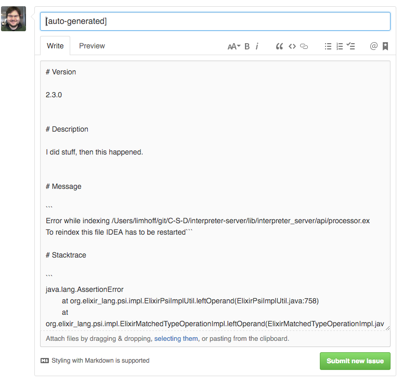
Task: Insert a bulleted list
Action: 328,46
